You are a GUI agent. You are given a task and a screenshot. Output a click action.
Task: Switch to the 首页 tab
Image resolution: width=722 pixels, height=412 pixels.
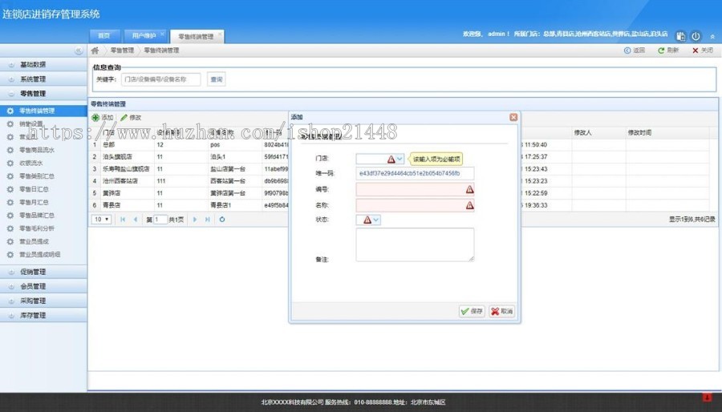[104, 36]
